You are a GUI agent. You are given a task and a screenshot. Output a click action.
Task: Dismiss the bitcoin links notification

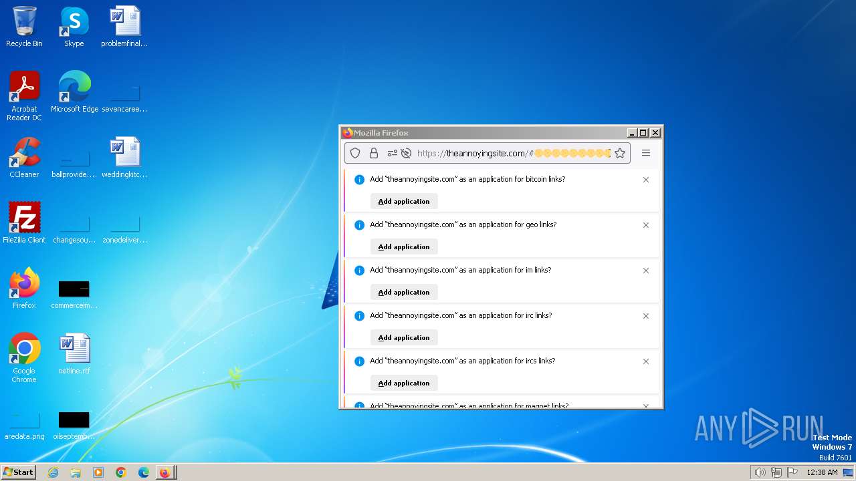coord(646,180)
